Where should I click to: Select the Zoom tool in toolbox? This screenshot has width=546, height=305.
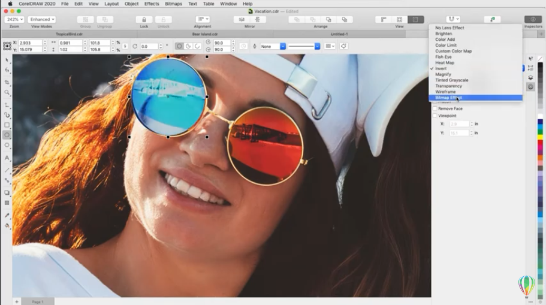7,93
